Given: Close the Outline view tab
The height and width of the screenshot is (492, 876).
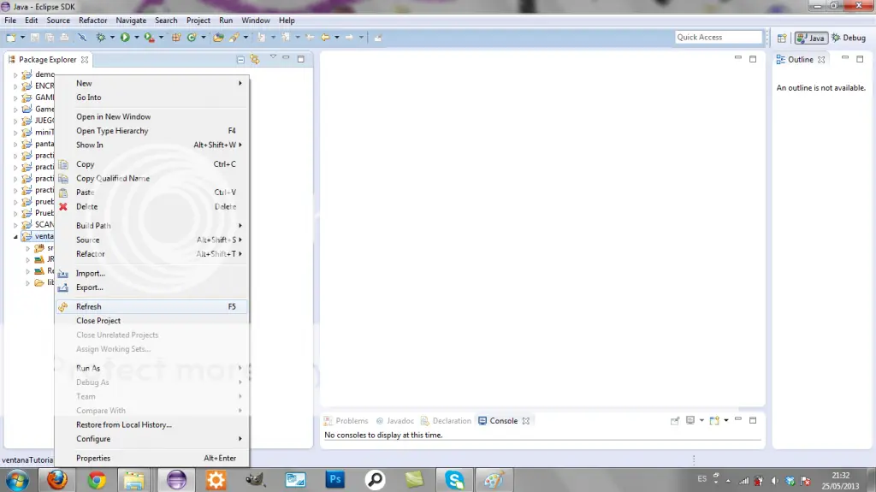Looking at the screenshot, I should tap(821, 59).
